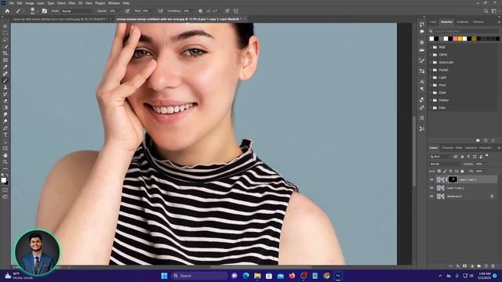This screenshot has width=502, height=282.
Task: Select the Pen tool
Action: [x=5, y=128]
